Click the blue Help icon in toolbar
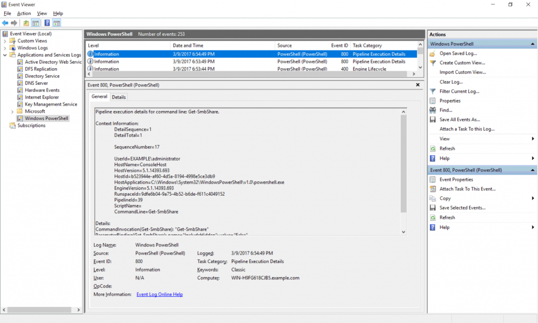Screen dimensions: 538x323 pos(47,23)
